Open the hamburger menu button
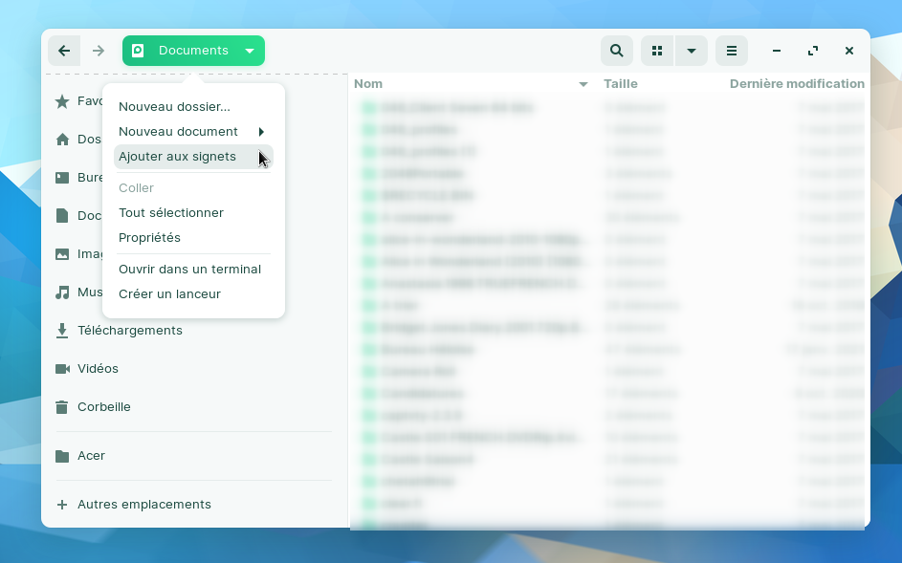The width and height of the screenshot is (902, 563). point(732,51)
